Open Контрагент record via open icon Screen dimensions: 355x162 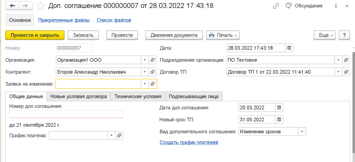click(152, 72)
